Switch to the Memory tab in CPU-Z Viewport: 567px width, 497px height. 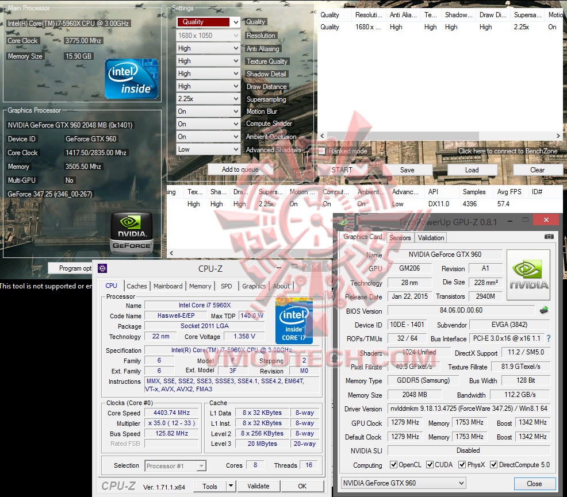coord(200,286)
